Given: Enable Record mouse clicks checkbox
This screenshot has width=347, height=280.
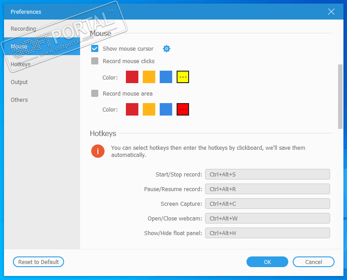Looking at the screenshot, I should click(x=95, y=61).
